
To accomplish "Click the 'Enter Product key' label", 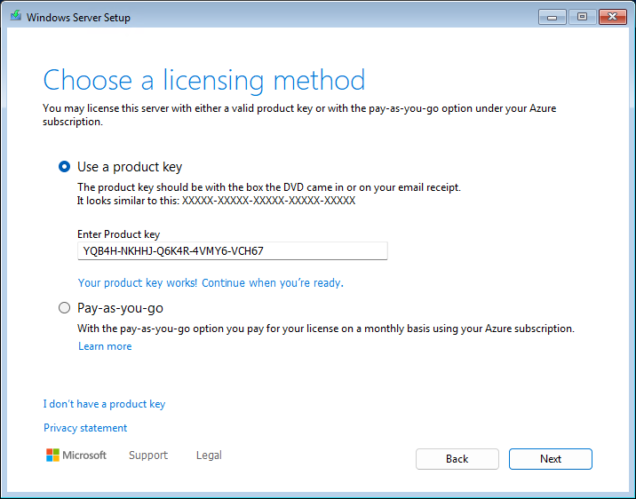I will 118,234.
